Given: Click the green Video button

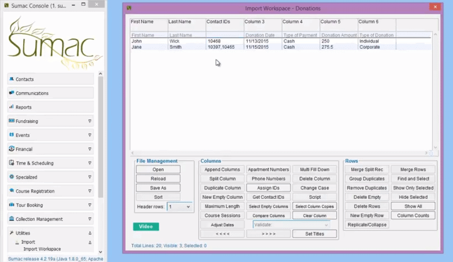Looking at the screenshot, I should pyautogui.click(x=146, y=227).
